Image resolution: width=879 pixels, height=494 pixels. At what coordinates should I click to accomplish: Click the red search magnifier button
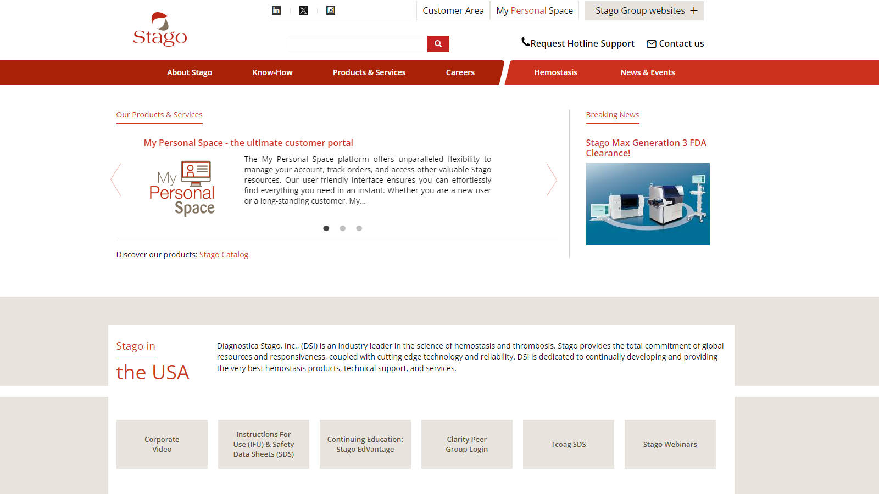click(438, 44)
